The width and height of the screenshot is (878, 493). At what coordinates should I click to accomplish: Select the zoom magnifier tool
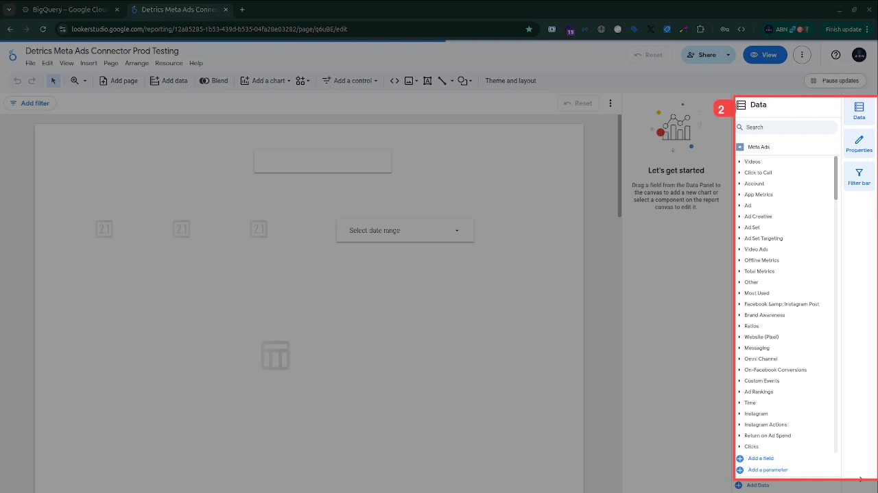pos(74,80)
